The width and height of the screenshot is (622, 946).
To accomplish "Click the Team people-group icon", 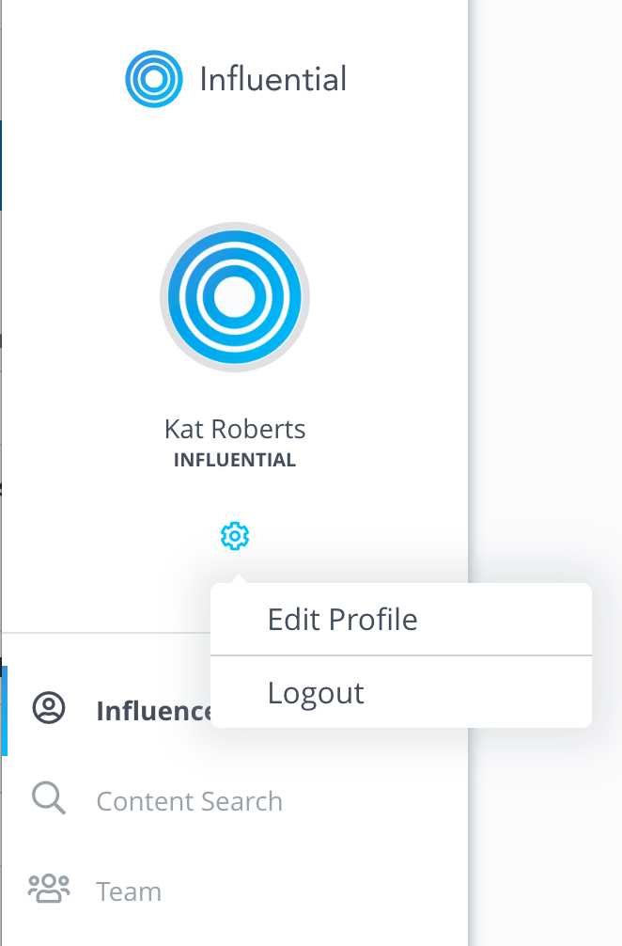I will (49, 888).
